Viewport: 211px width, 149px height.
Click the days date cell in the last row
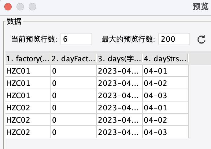coord(119,132)
